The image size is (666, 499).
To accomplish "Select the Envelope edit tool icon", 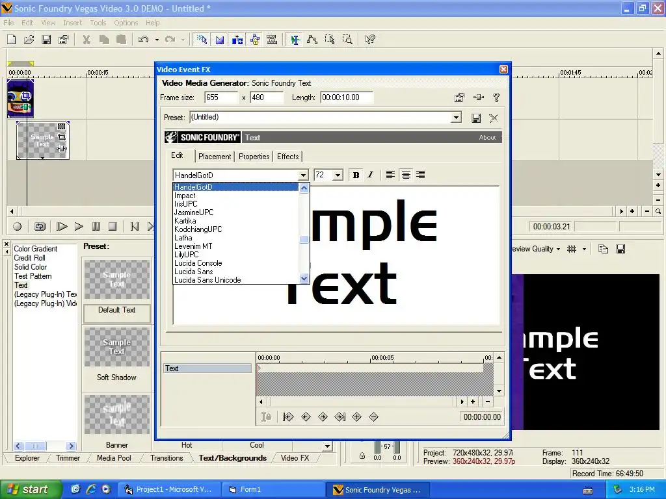I will point(312,40).
